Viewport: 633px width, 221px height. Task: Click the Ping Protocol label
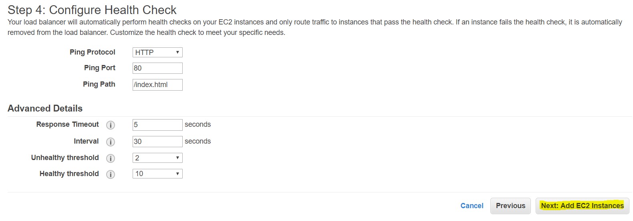pos(92,52)
